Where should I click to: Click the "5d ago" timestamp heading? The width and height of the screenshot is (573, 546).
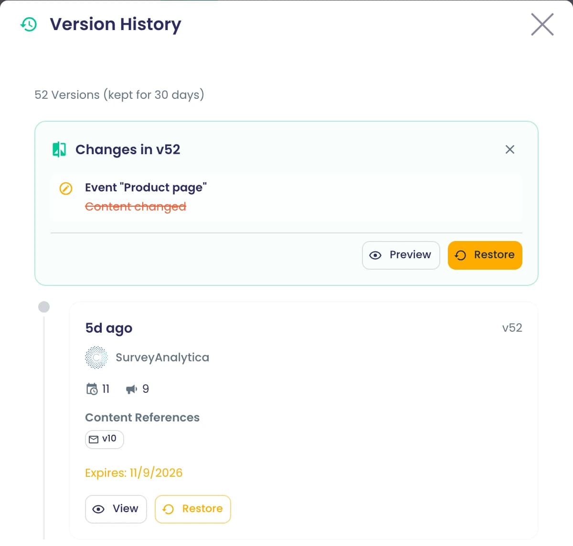(109, 328)
